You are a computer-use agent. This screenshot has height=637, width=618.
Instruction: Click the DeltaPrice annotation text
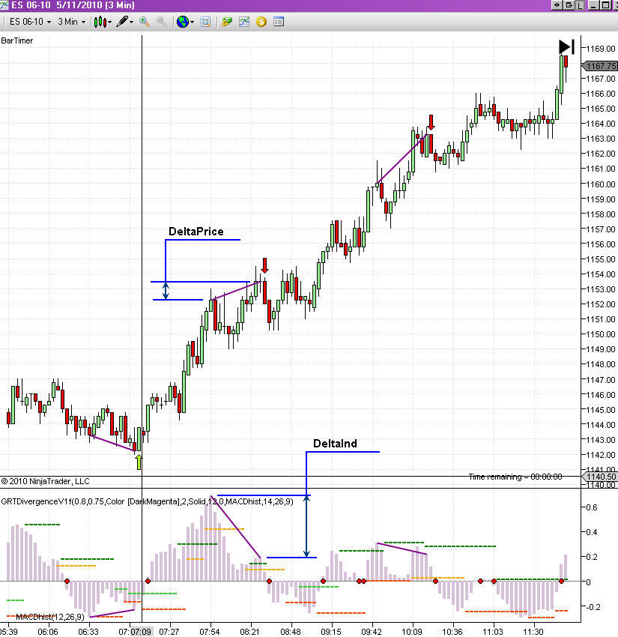[196, 232]
